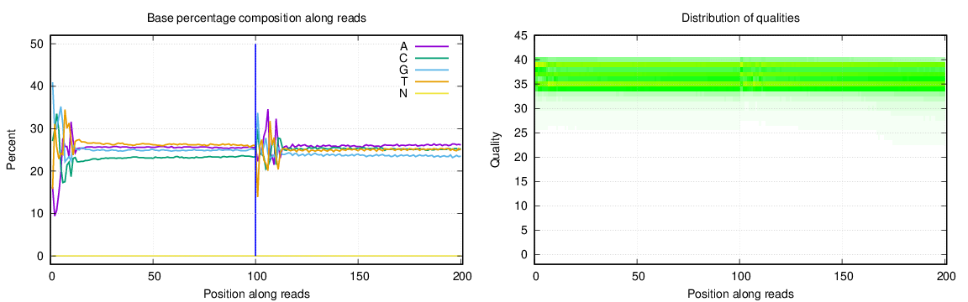
Task: Click the right chart's Position along reads label
Action: pos(740,294)
